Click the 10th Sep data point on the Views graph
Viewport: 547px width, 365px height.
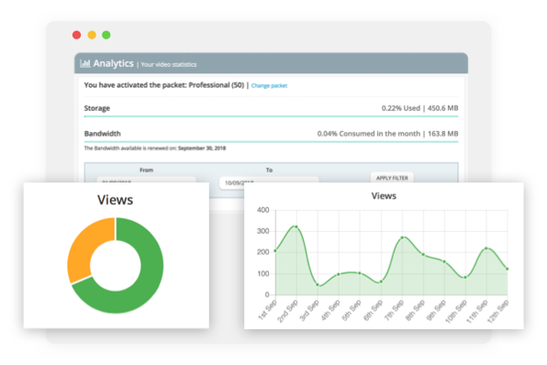(x=465, y=278)
